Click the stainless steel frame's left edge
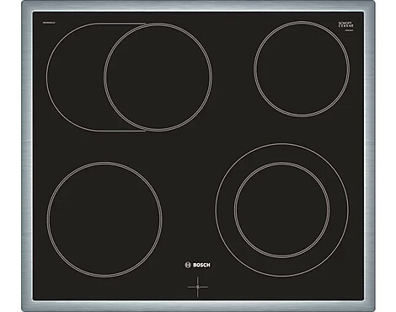This screenshot has width=396, height=312. [x=27, y=156]
